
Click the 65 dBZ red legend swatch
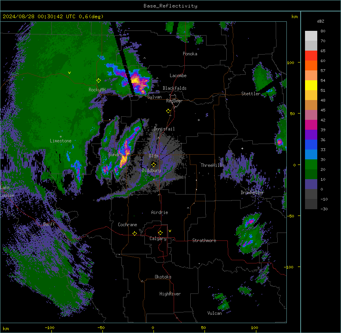(311, 56)
